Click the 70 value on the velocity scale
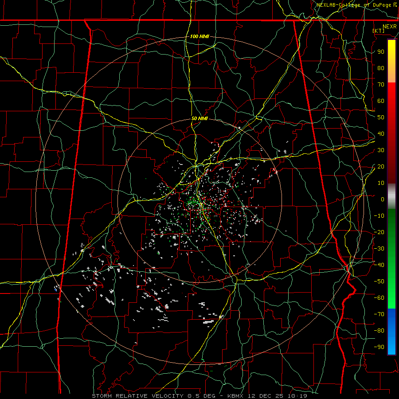Image resolution: width=399 pixels, height=399 pixels. point(381,85)
